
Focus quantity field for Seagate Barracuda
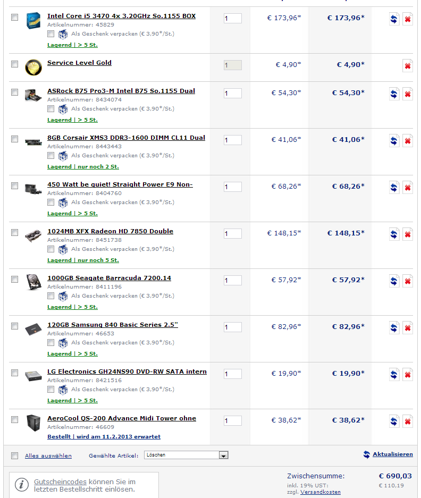pyautogui.click(x=233, y=280)
